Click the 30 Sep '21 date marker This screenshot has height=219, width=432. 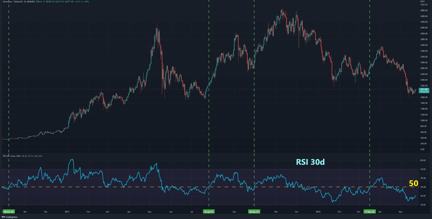(x=254, y=212)
